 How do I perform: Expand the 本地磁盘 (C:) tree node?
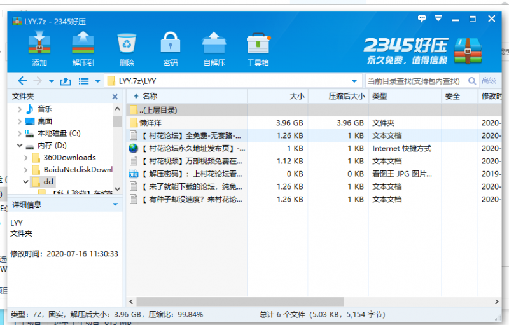pyautogui.click(x=19, y=134)
